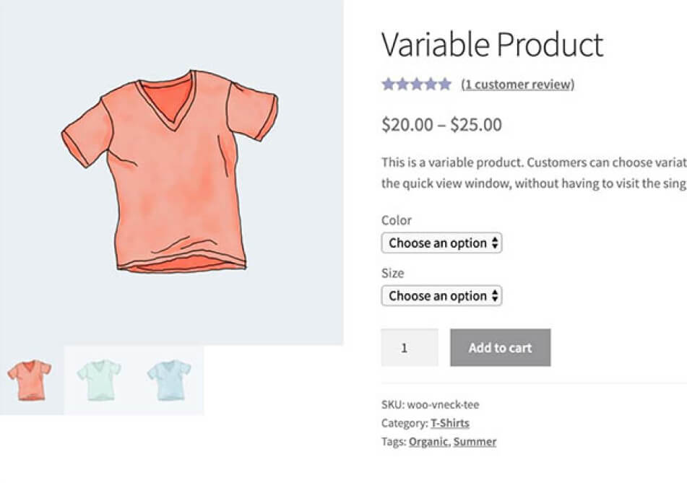The image size is (687, 483).
Task: Focus the quantity input field
Action: (410, 348)
